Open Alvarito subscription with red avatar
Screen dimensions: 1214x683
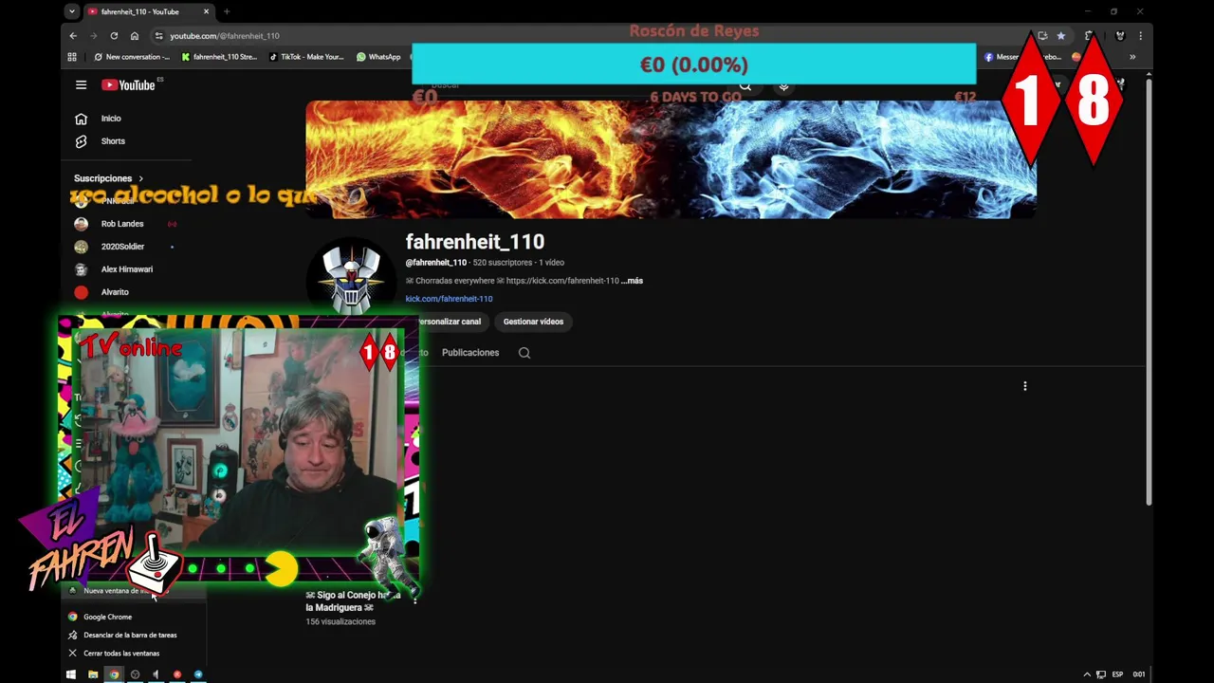pyautogui.click(x=115, y=292)
